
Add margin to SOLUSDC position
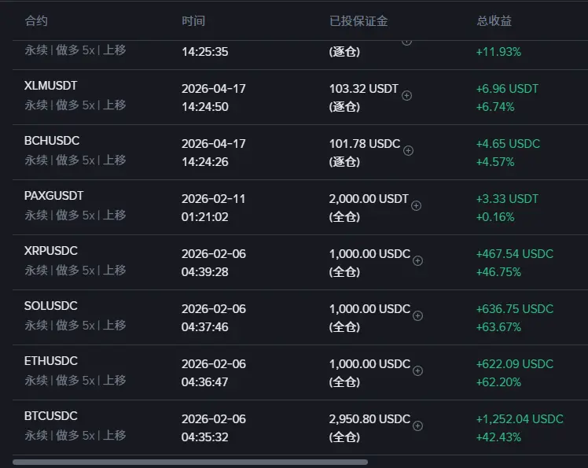[x=417, y=316]
